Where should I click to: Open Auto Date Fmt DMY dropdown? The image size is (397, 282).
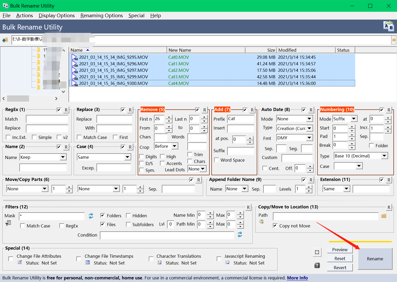tap(309, 138)
